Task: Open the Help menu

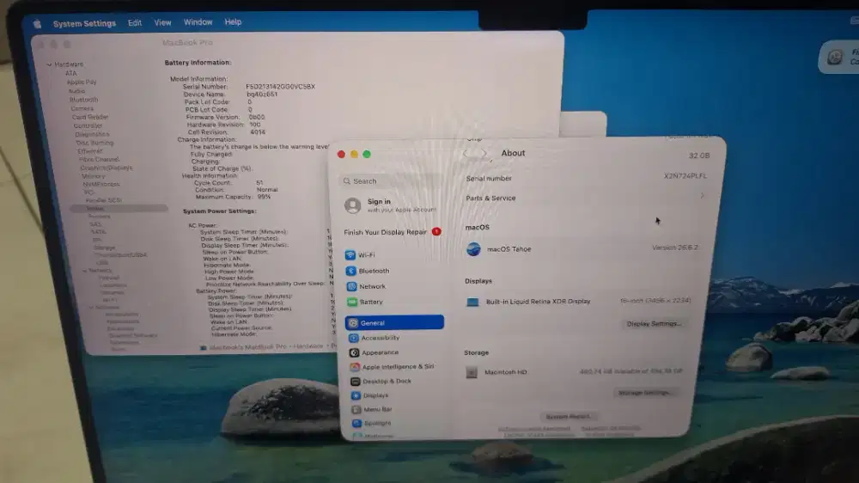Action: coord(233,22)
